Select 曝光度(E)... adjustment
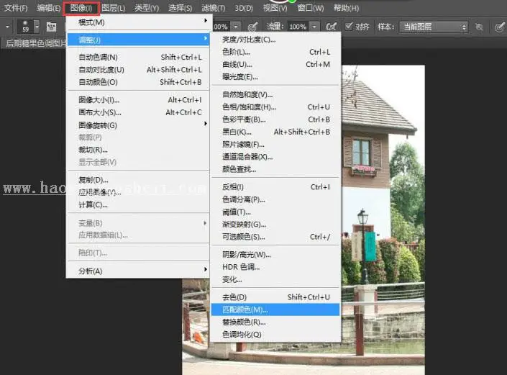Image resolution: width=507 pixels, height=375 pixels. (x=275, y=77)
